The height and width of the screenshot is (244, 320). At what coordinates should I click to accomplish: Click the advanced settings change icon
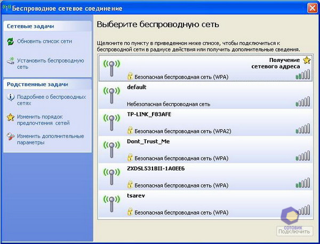tap(10, 137)
